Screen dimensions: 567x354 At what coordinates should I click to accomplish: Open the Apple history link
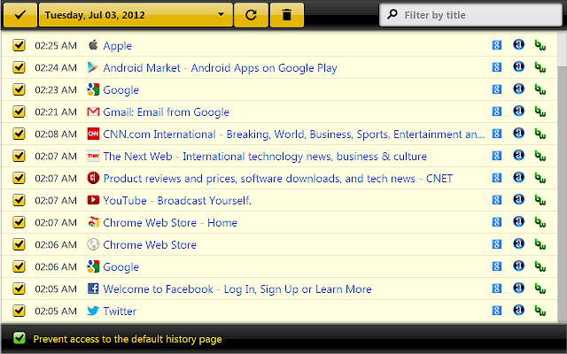(118, 46)
